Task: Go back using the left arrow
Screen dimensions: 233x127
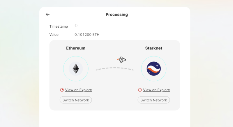Action: [x=47, y=14]
